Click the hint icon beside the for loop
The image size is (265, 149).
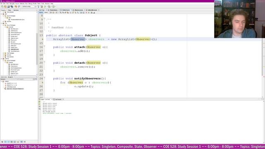coord(42,82)
